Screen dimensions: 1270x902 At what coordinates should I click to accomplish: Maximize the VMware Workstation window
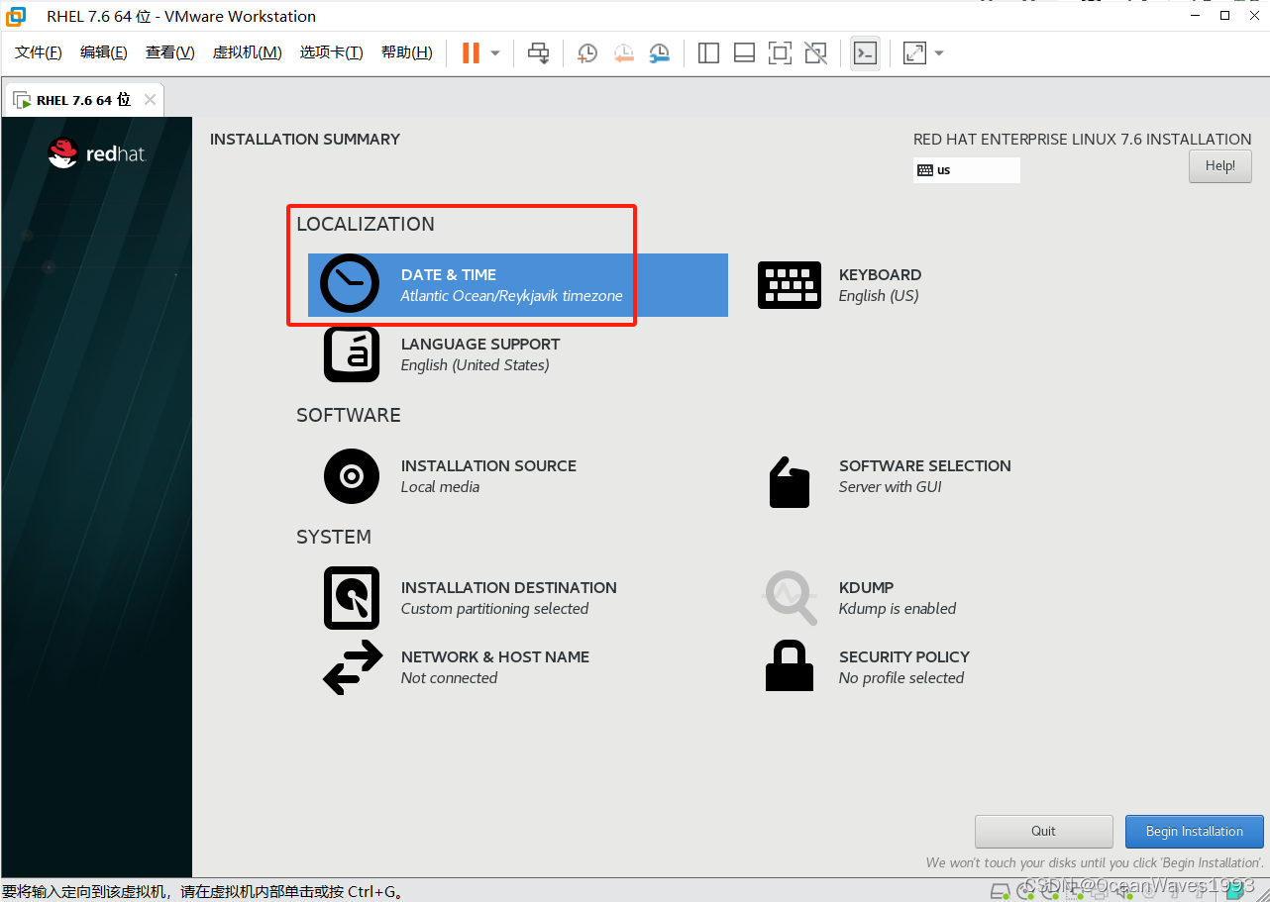click(1224, 16)
